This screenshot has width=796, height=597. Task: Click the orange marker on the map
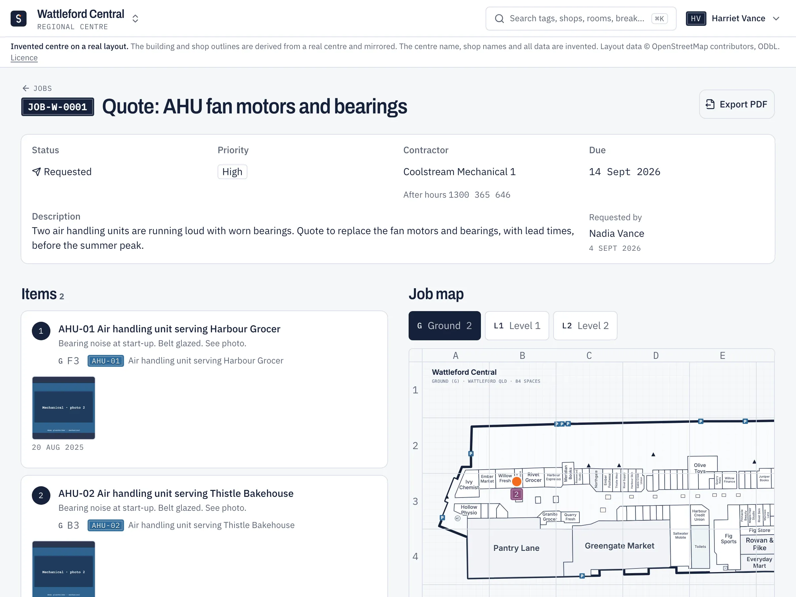[516, 482]
